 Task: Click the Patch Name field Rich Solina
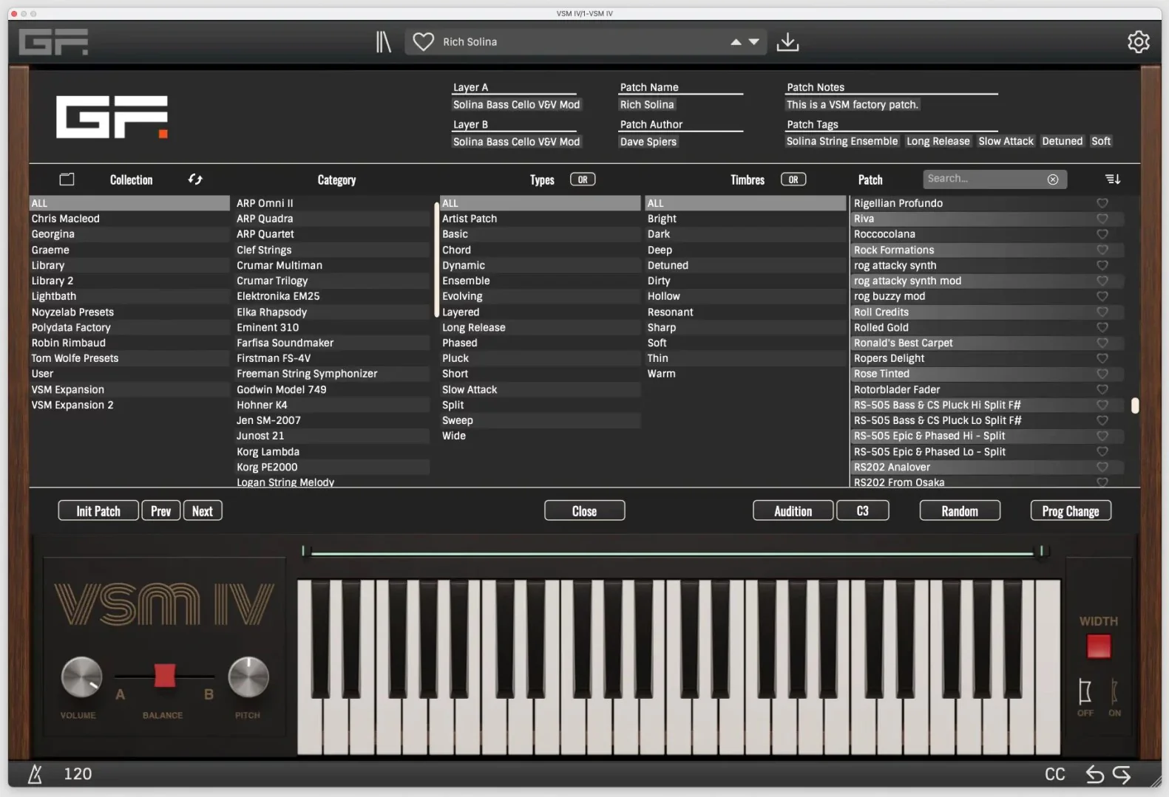pos(647,104)
